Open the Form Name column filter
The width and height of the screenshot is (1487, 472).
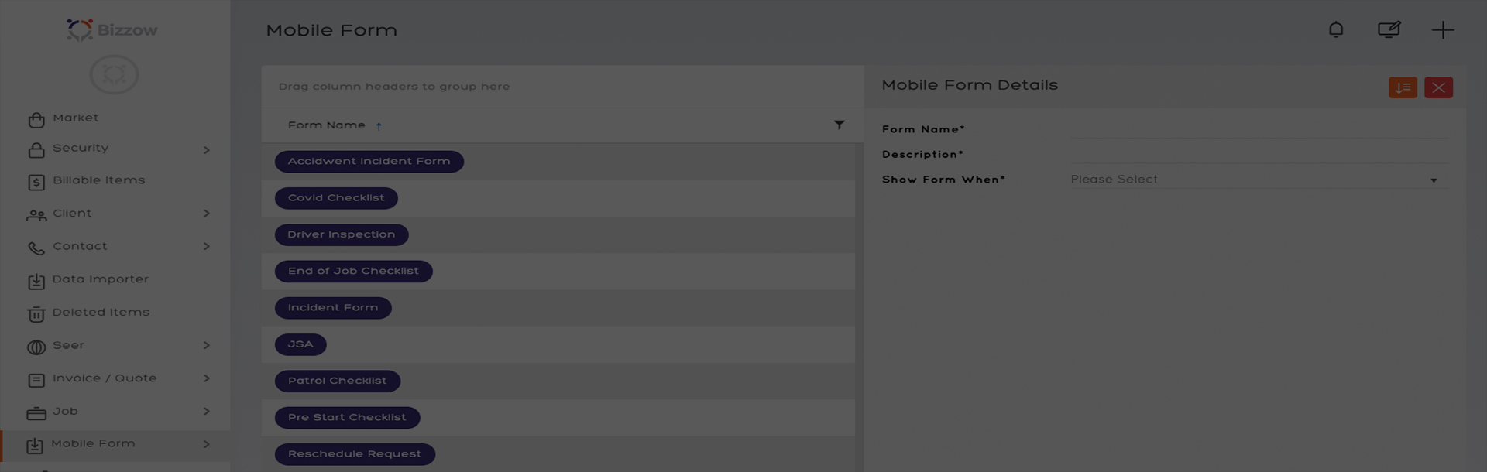839,125
